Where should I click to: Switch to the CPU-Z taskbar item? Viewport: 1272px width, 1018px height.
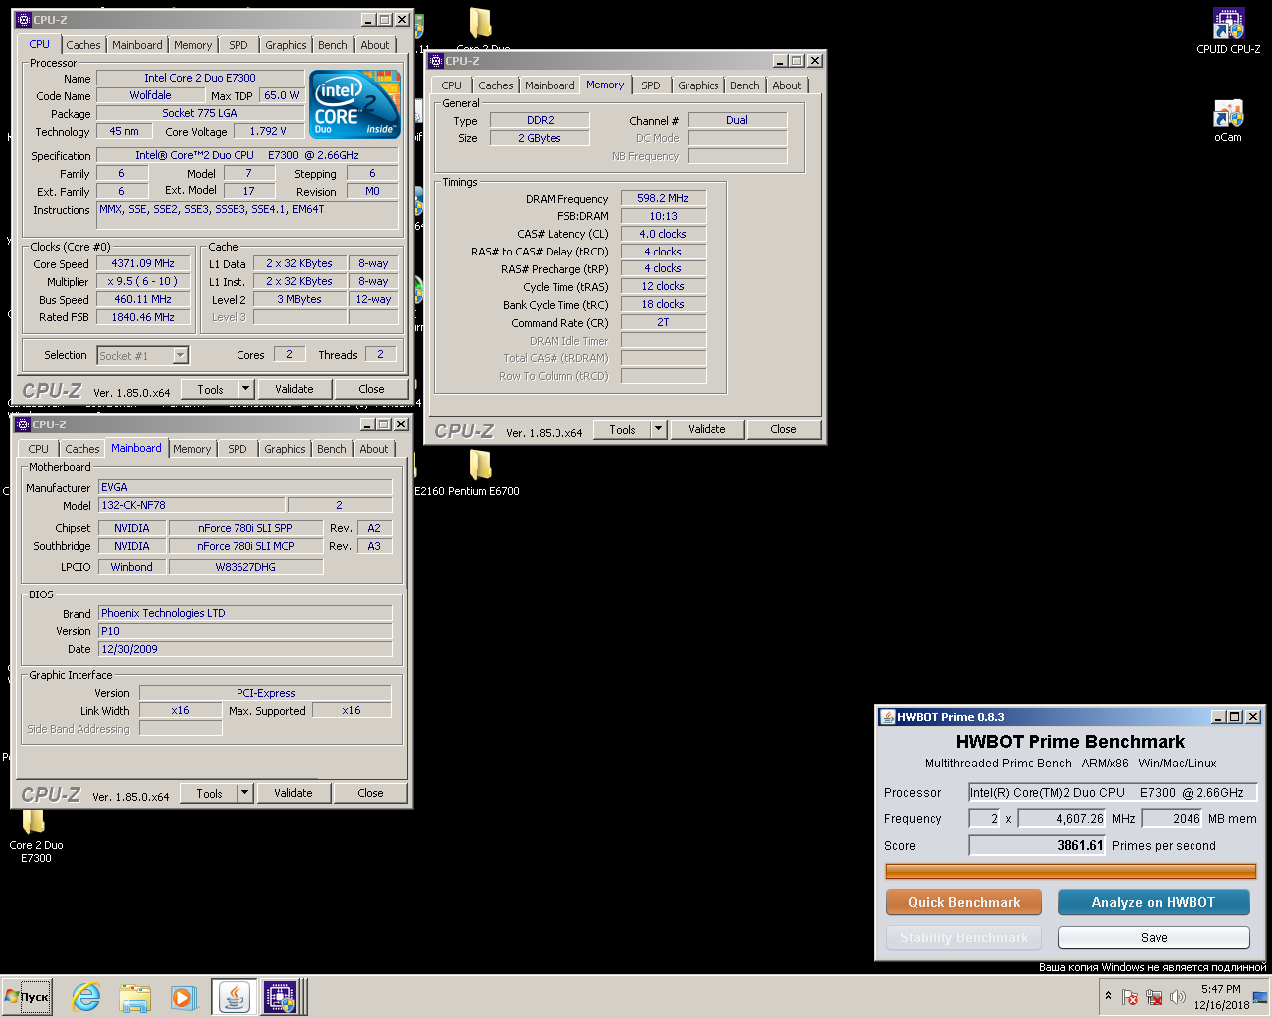pos(280,997)
